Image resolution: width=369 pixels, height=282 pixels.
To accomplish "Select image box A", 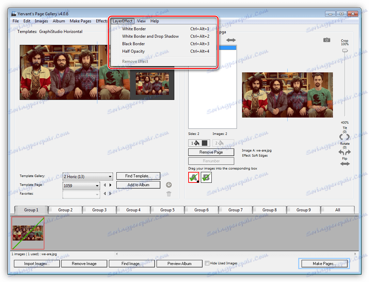I will pyautogui.click(x=194, y=177).
